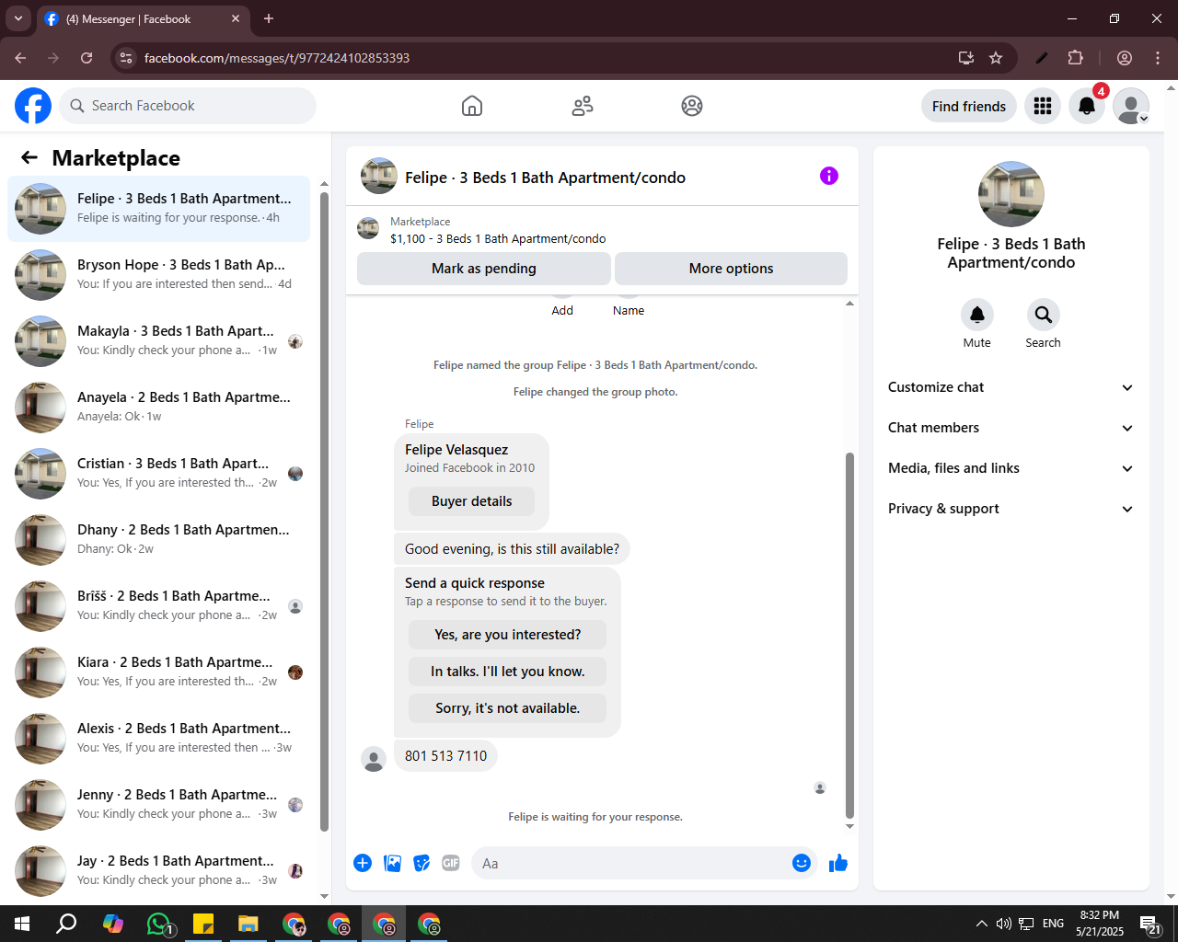1178x942 pixels.
Task: Open the Bryson Hope conversation
Action: [158, 274]
